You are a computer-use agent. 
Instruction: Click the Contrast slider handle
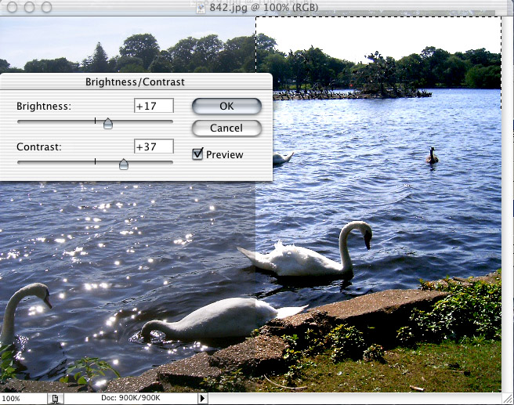[123, 164]
